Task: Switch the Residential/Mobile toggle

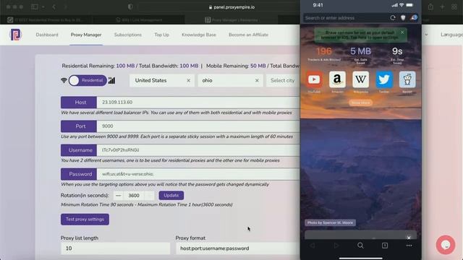Action: [88, 80]
